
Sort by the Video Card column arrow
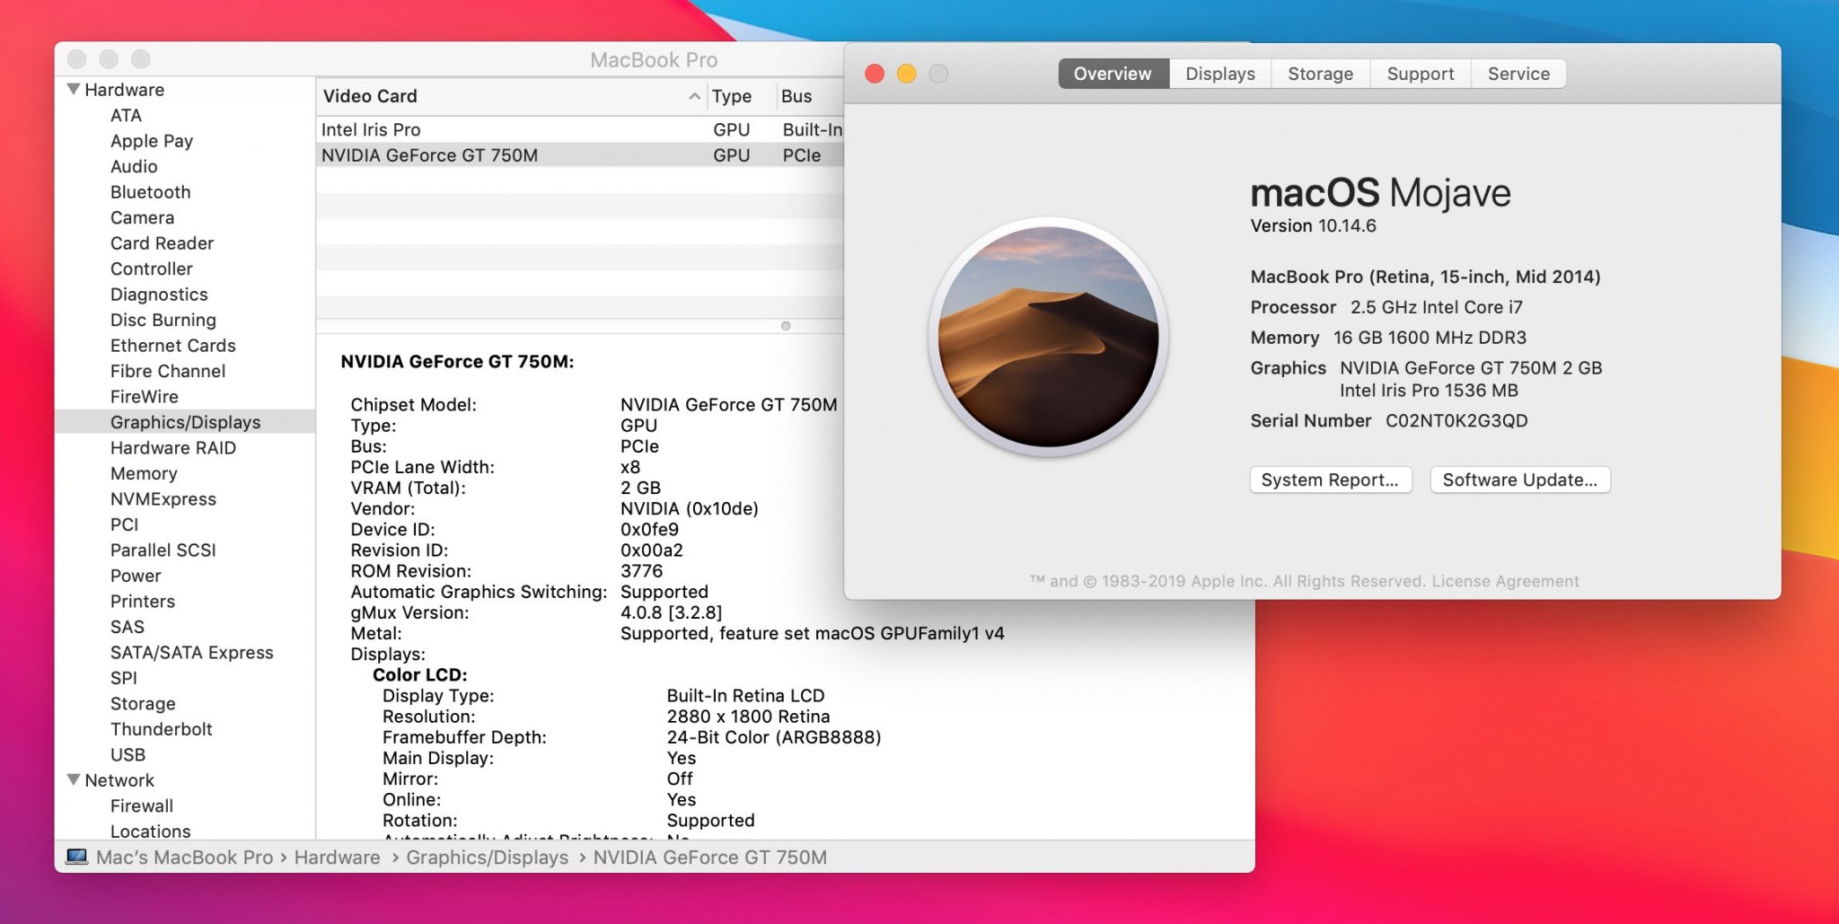[x=694, y=96]
